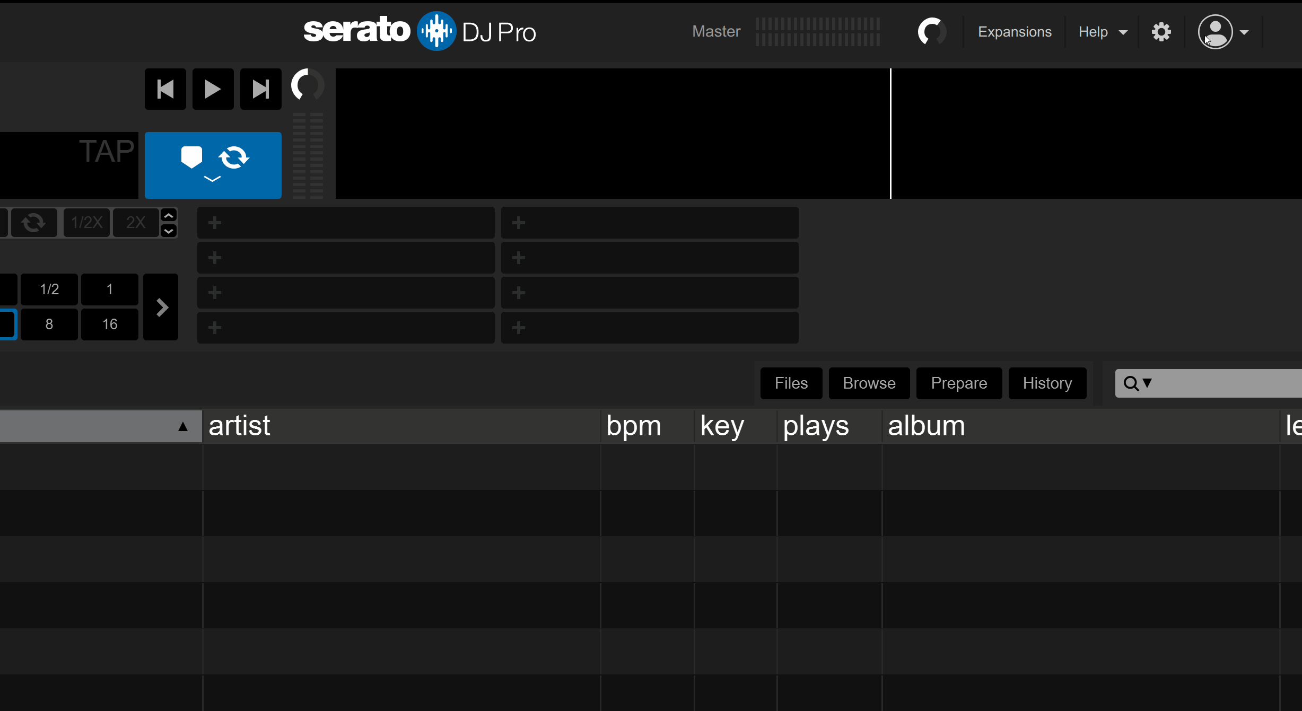Viewport: 1302px width, 711px height.
Task: Show next autoloop sizes arrow
Action: coord(161,307)
